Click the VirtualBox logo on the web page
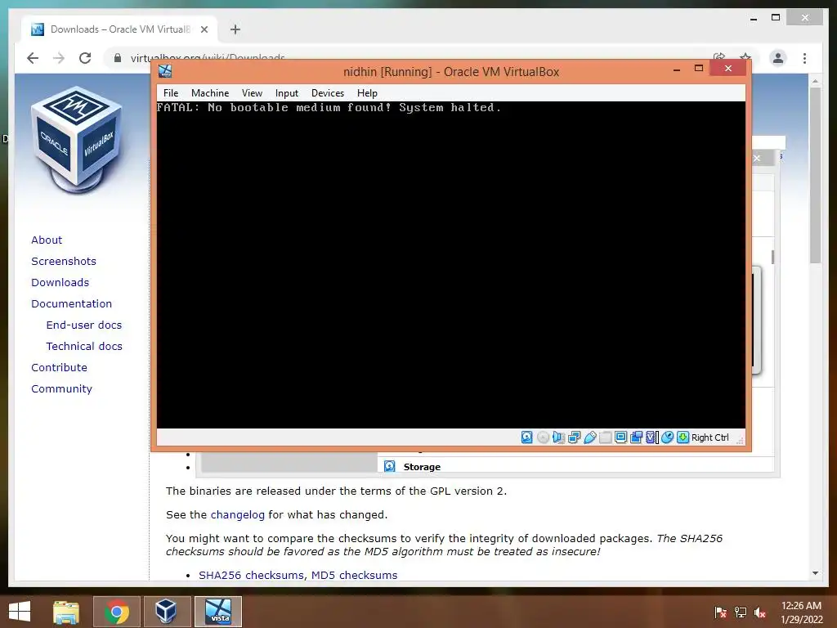Viewport: 837px width, 628px height. coord(77,140)
